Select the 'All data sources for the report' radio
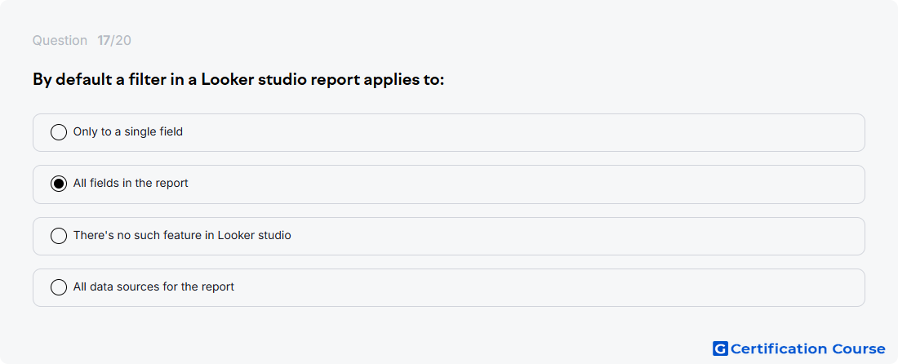 pos(59,287)
